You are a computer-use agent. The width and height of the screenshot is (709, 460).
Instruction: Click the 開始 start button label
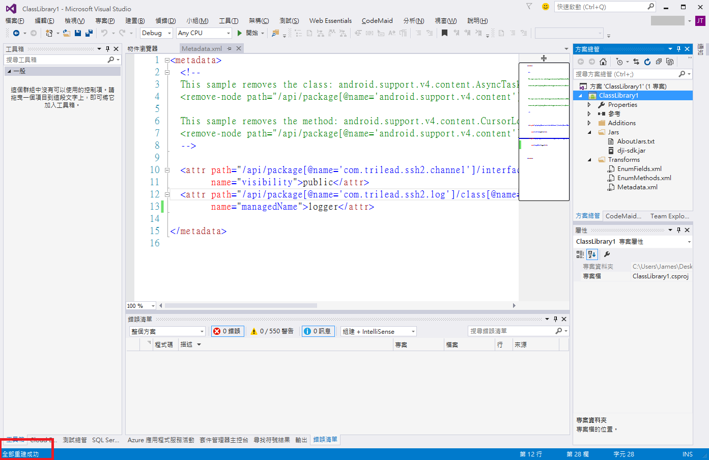click(252, 33)
